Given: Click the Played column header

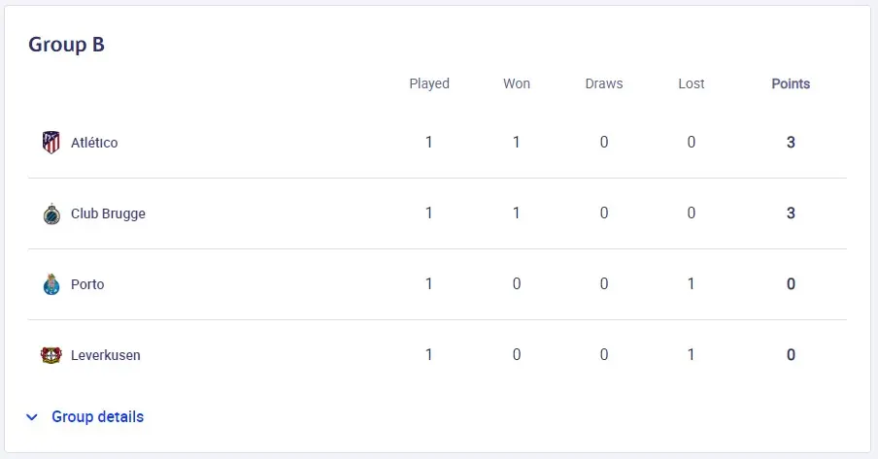Looking at the screenshot, I should tap(429, 83).
